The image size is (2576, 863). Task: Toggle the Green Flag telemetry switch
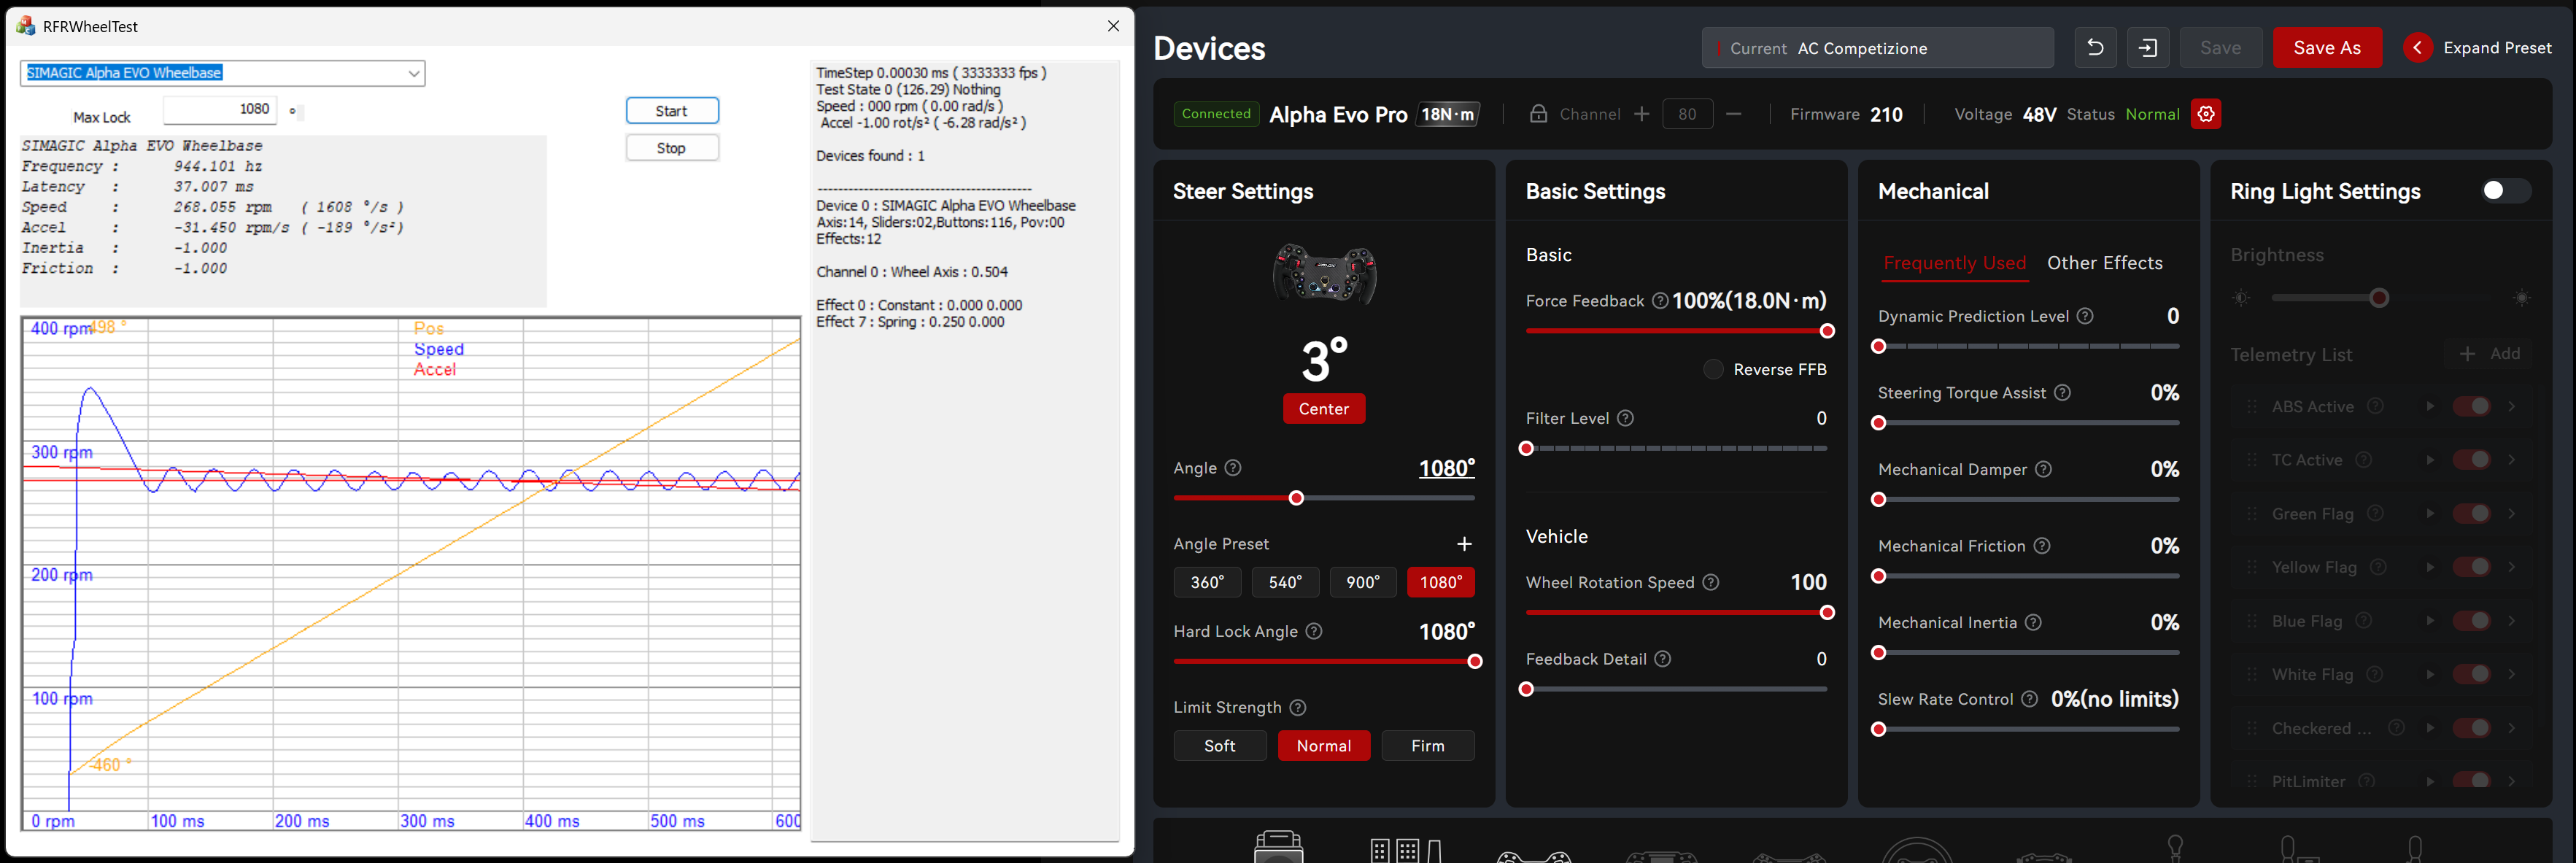[2472, 513]
